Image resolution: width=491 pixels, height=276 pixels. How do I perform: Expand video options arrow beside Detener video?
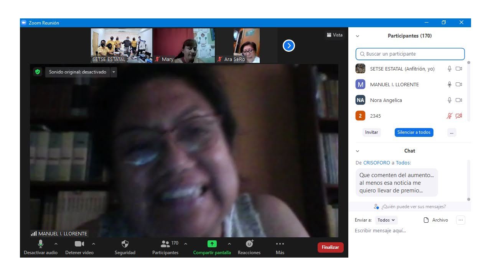(94, 244)
